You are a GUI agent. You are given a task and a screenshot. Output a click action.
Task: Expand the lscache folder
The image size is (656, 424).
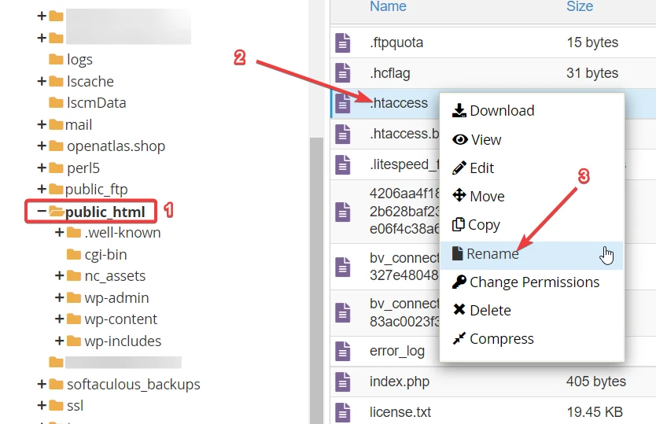[x=42, y=81]
